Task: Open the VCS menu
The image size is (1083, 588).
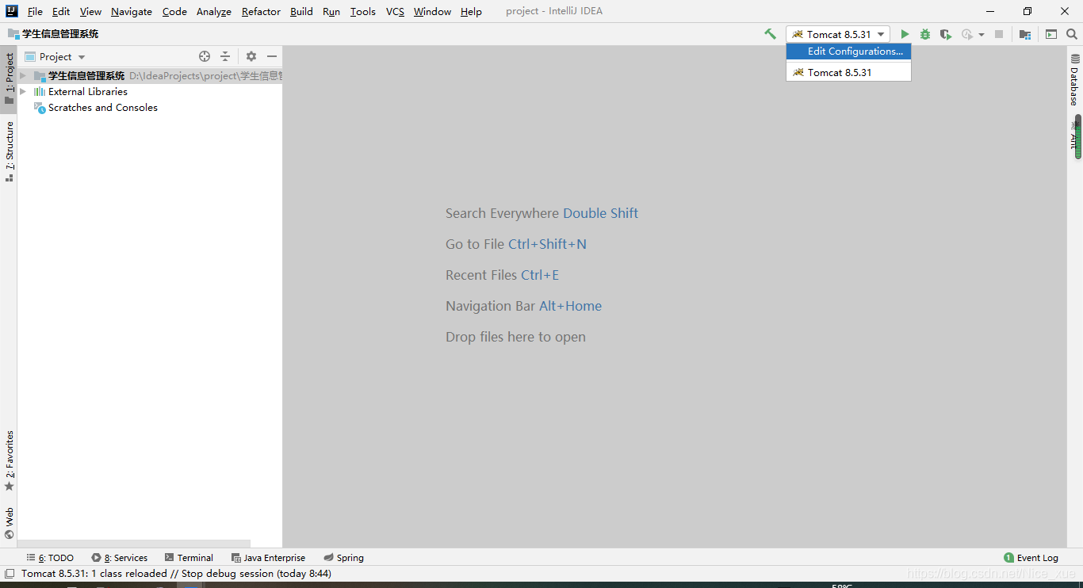Action: pos(395,11)
